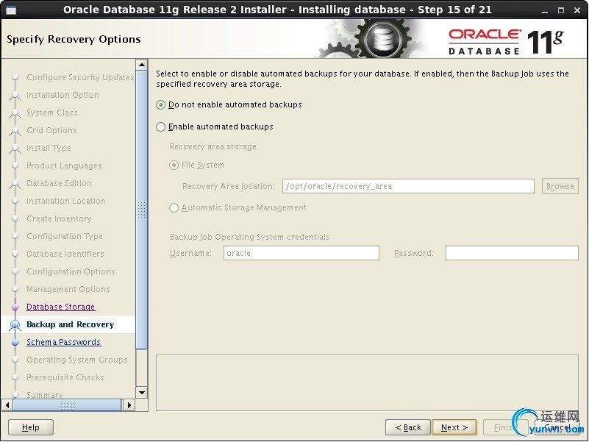Proceed with the Next button
Image resolution: width=589 pixels, height=442 pixels.
[454, 428]
